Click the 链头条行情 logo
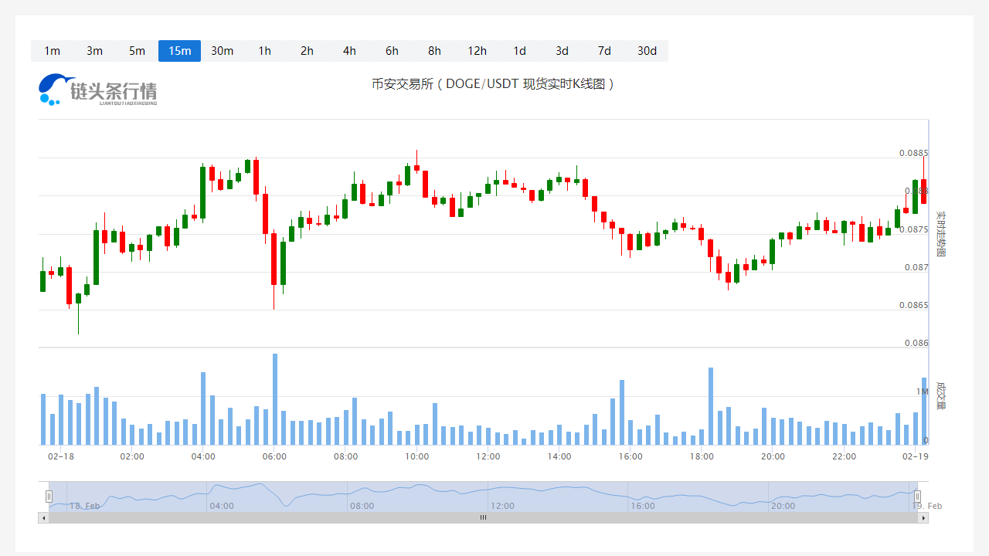Screen dimensions: 989x556 click(97, 90)
